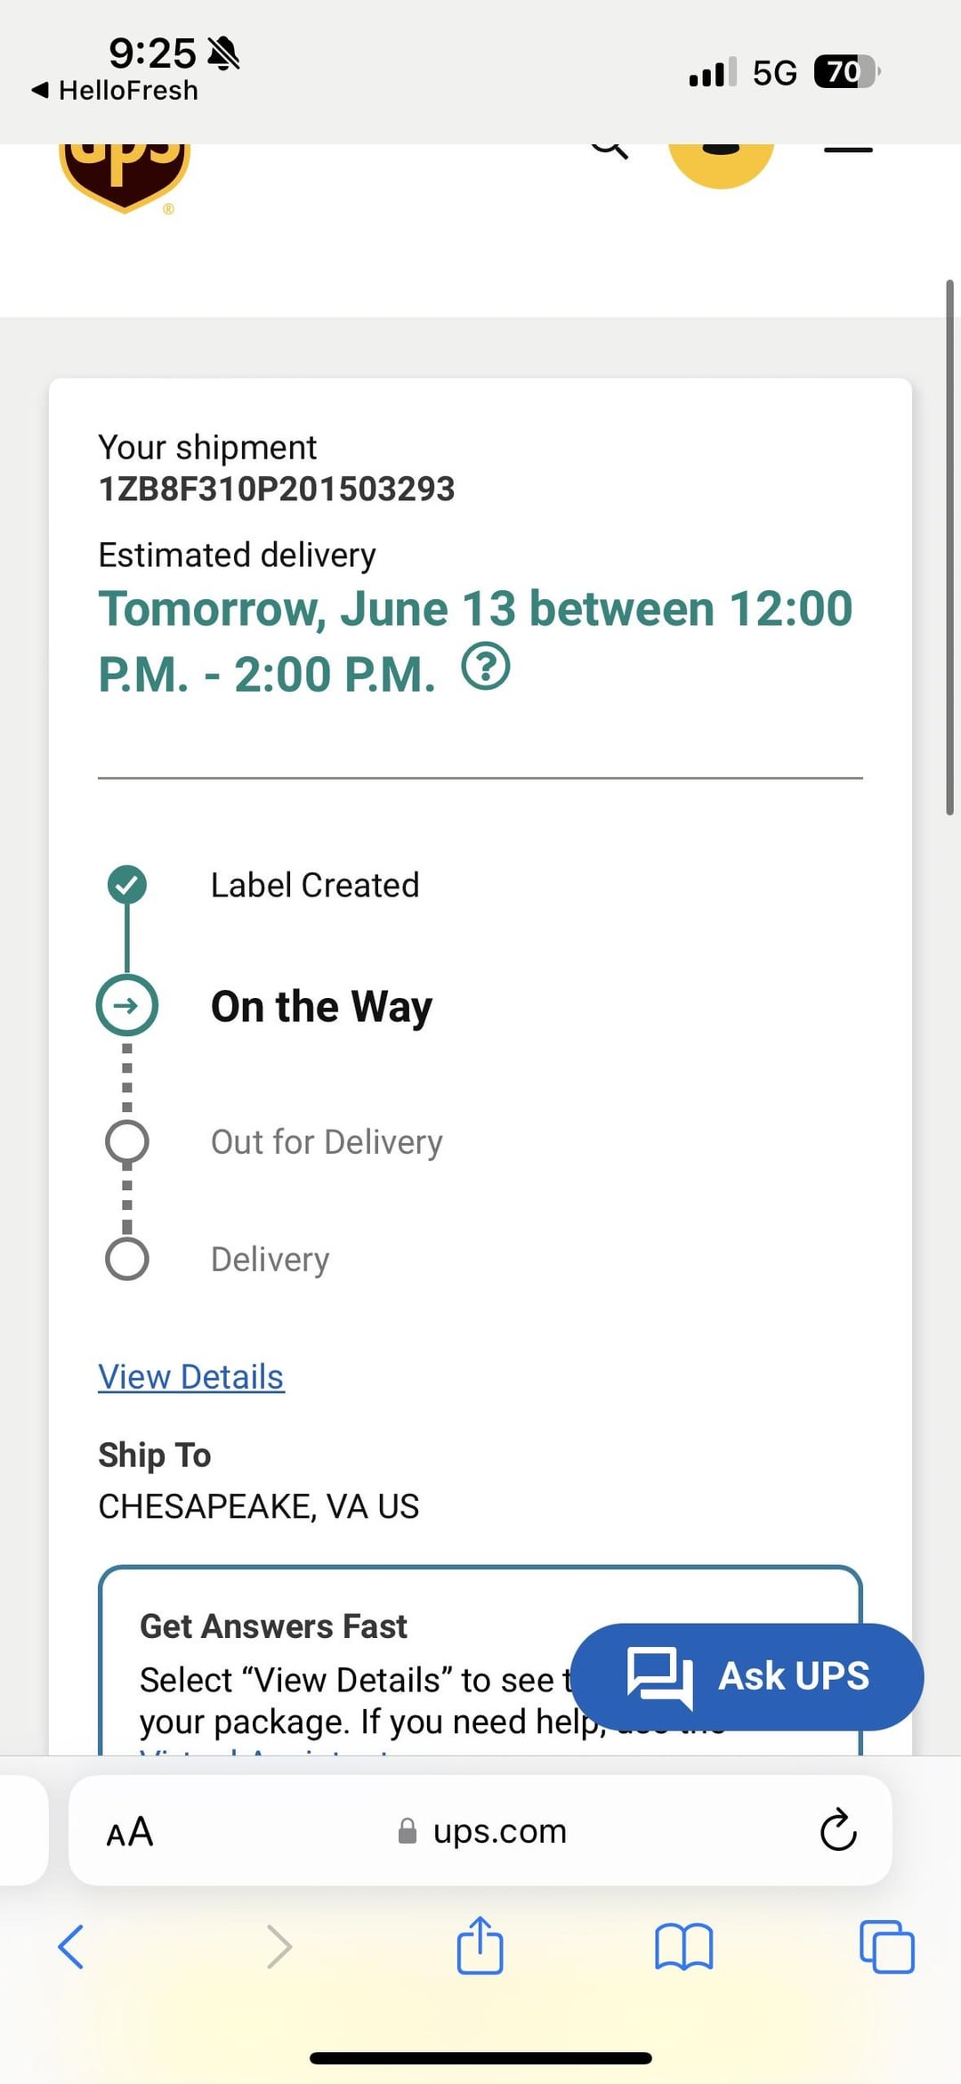Tap the Out for Delivery step circle

pos(127,1141)
